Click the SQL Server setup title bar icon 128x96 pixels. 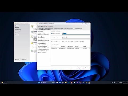point(38,23)
